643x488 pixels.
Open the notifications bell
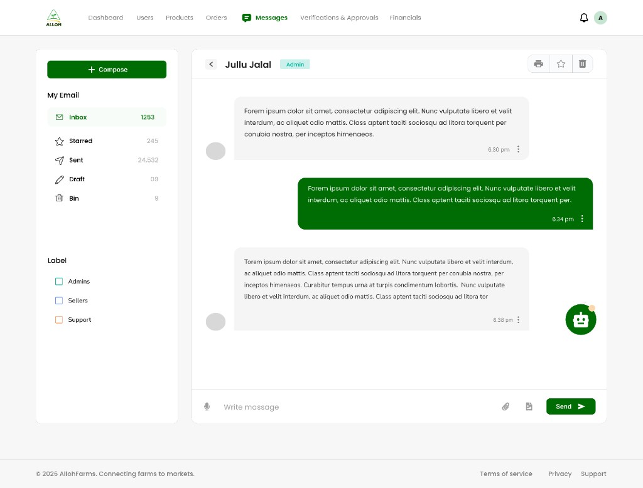(x=584, y=18)
